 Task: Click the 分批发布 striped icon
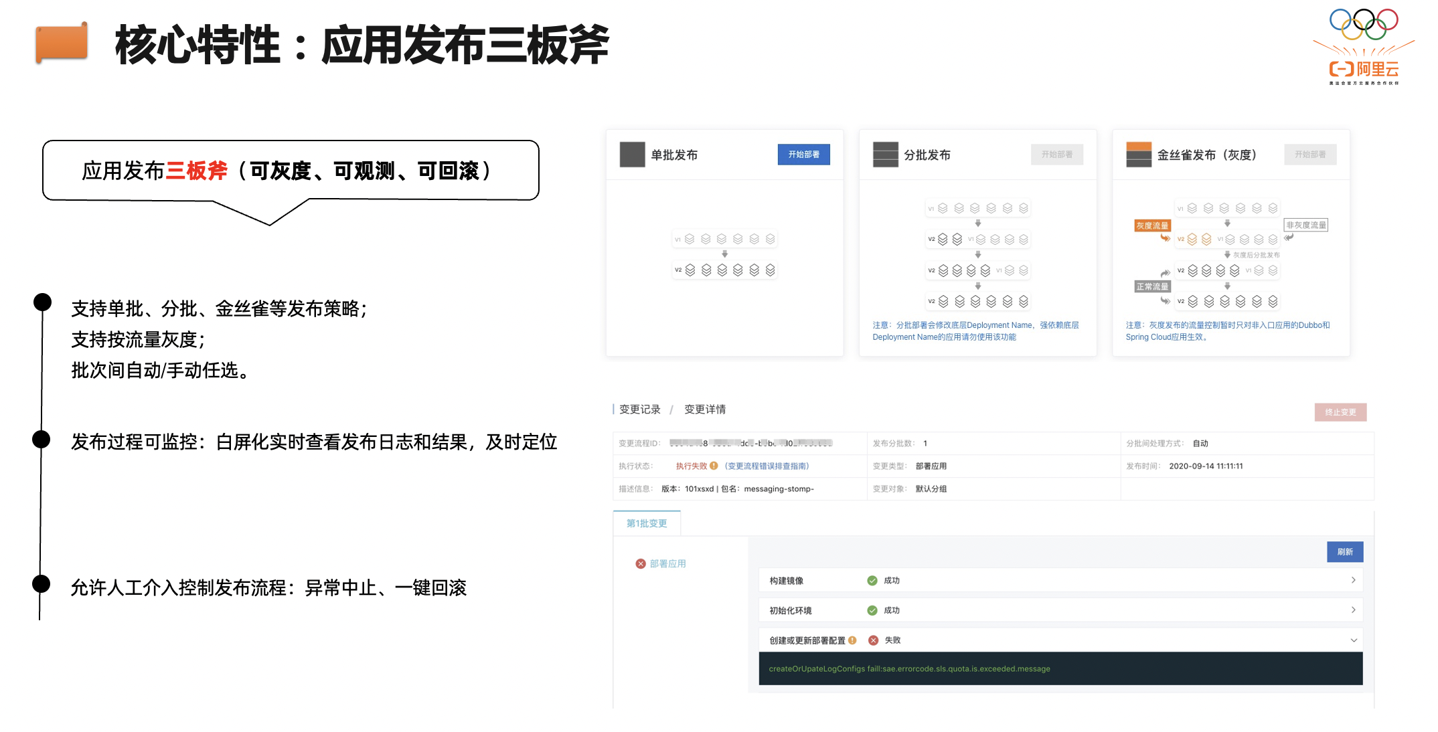(x=885, y=155)
